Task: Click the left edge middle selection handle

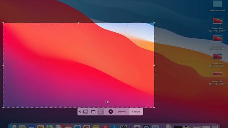Action: [3, 65]
